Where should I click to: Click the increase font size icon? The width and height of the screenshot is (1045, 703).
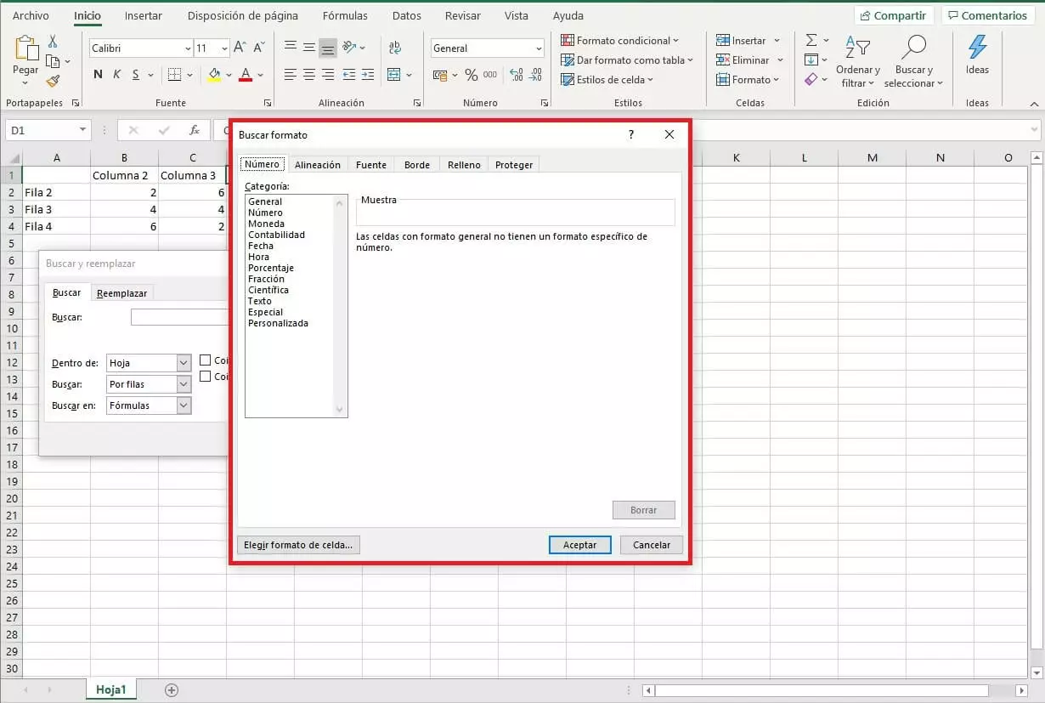tap(240, 48)
